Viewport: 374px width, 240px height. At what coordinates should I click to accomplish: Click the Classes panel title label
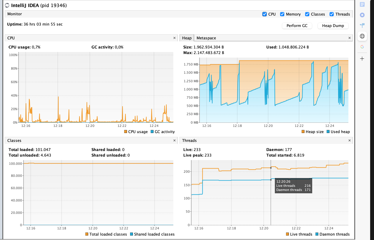[x=14, y=140]
